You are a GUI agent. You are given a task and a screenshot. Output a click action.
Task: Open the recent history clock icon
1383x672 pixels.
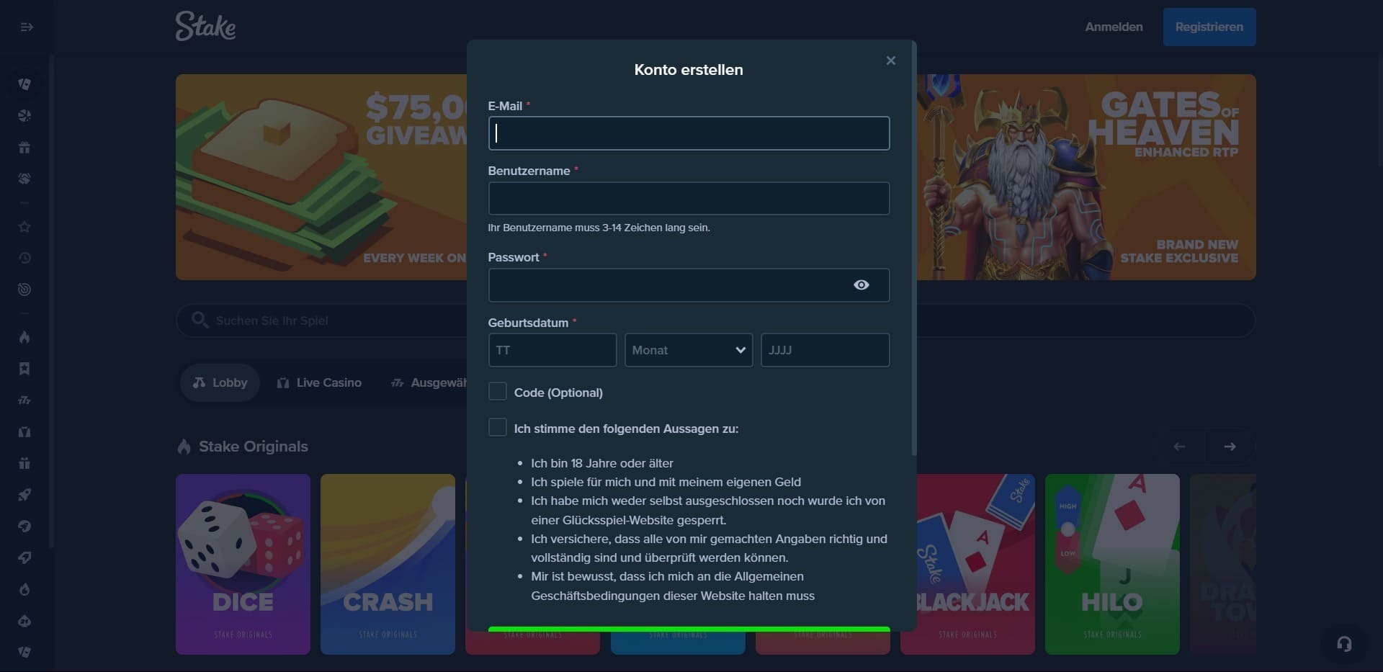coord(24,258)
